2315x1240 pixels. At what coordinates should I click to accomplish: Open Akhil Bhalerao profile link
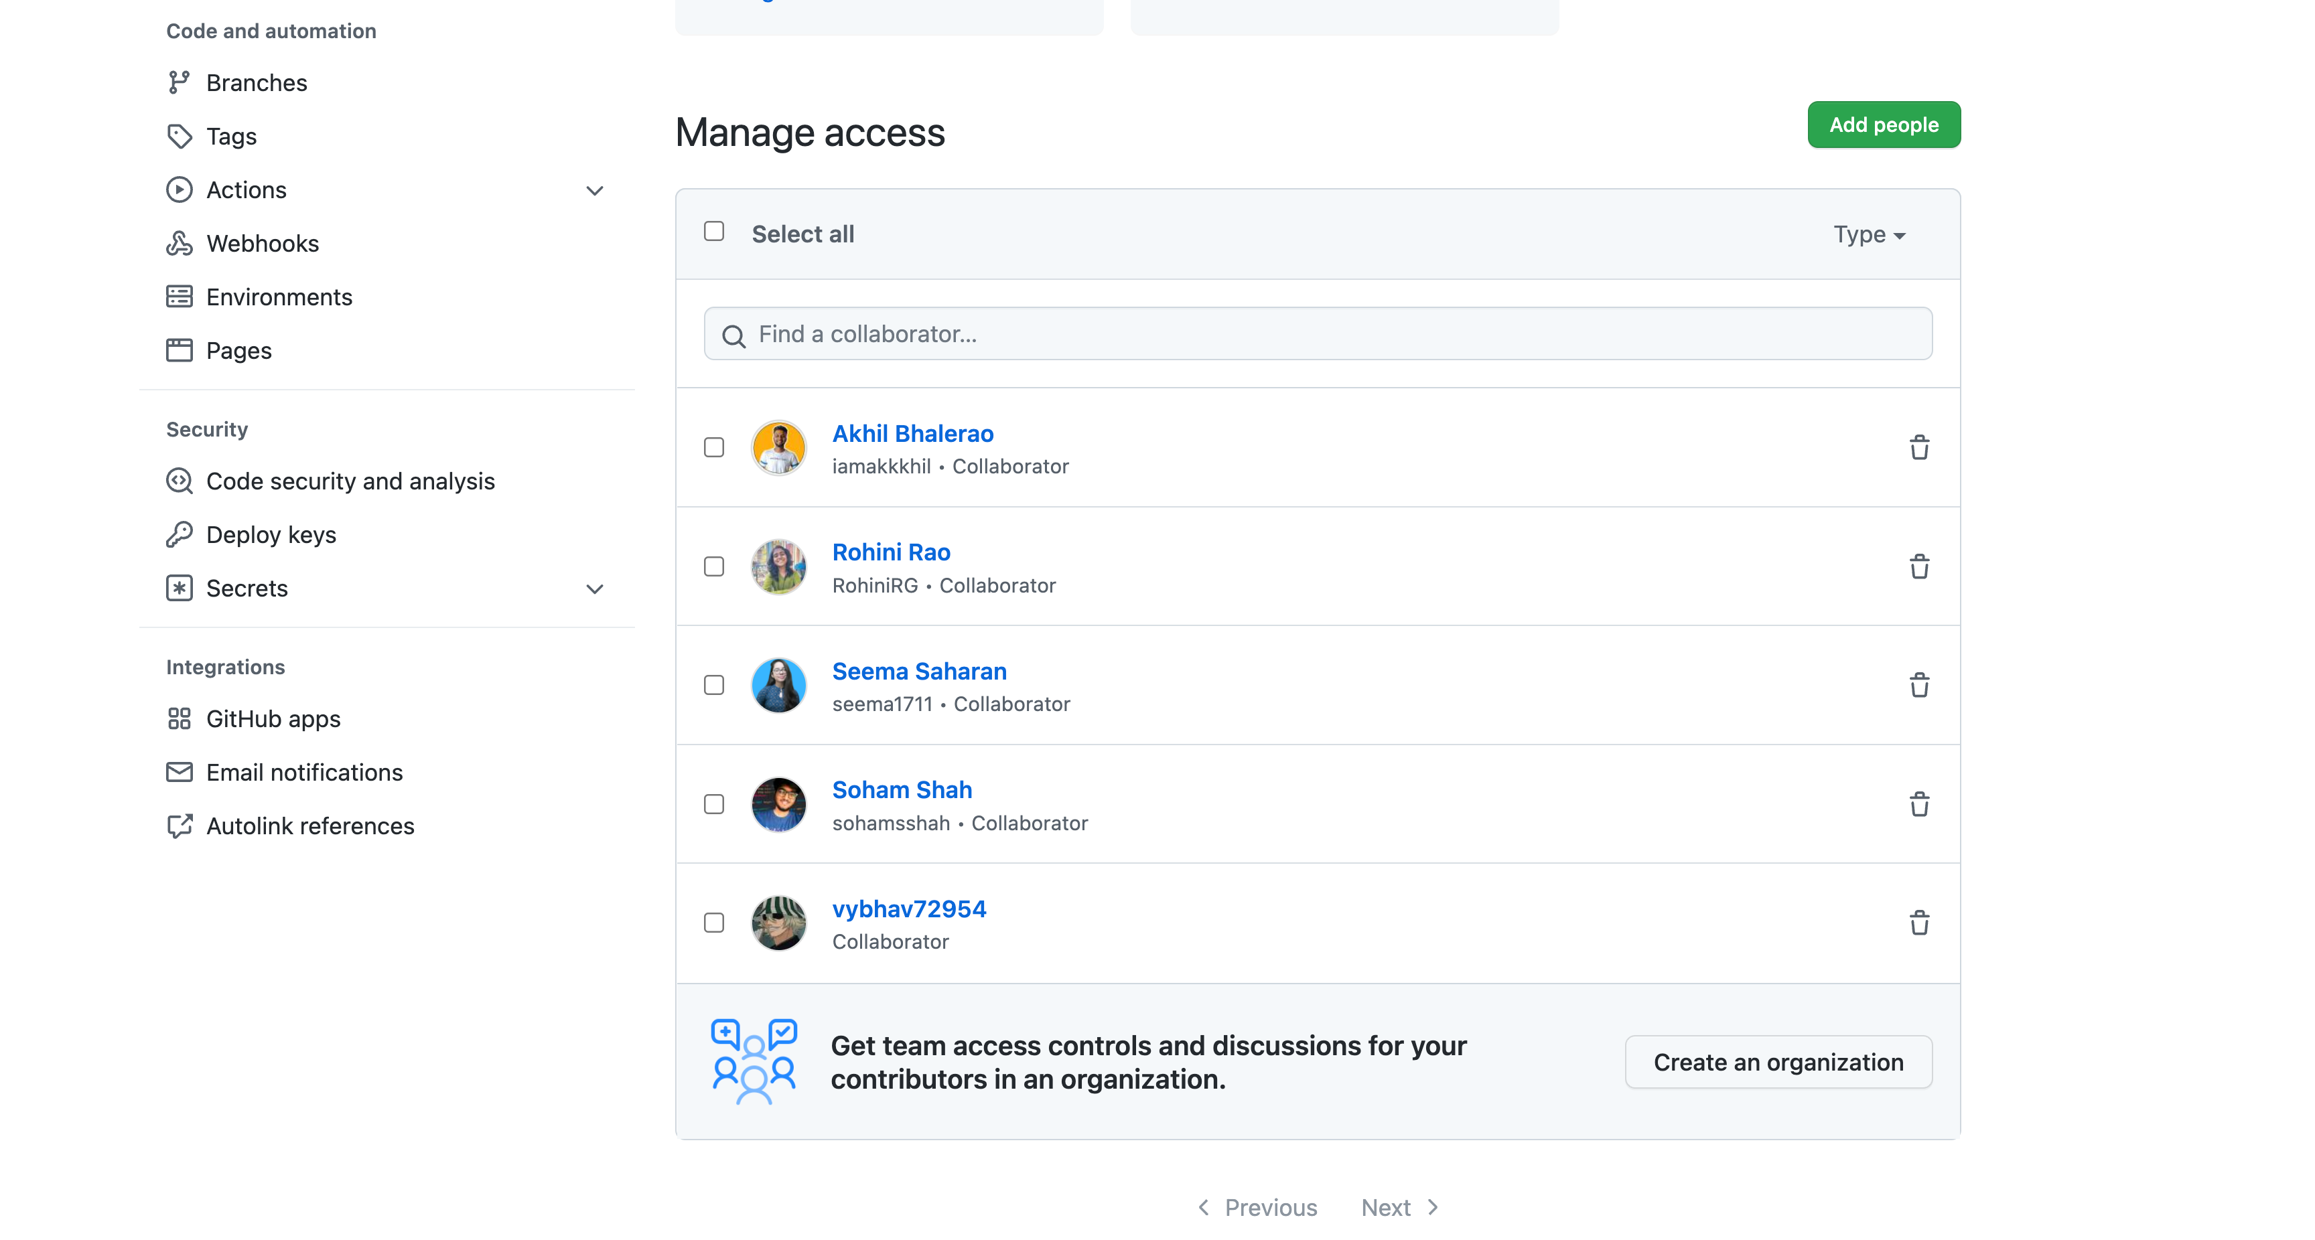[912, 434]
